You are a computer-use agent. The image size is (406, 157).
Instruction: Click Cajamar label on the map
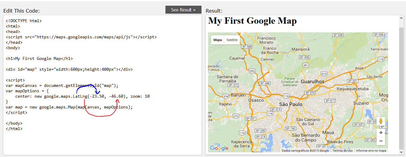[x=237, y=58]
